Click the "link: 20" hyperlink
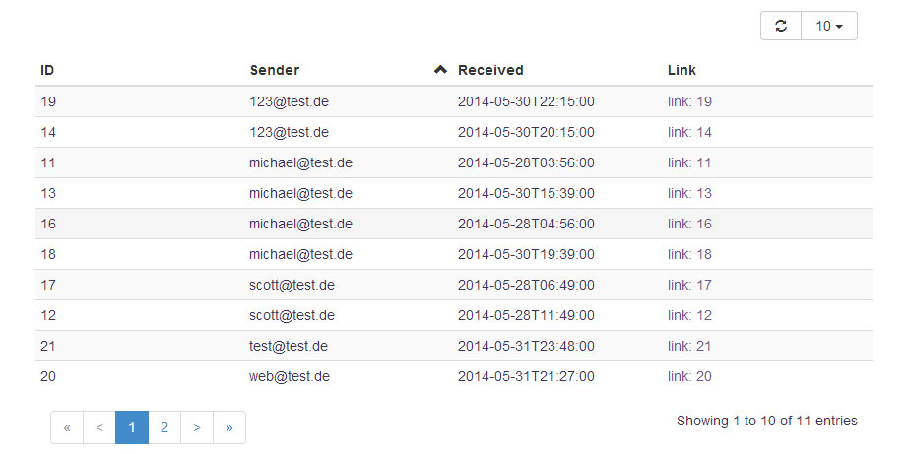The height and width of the screenshot is (454, 908). 689,376
